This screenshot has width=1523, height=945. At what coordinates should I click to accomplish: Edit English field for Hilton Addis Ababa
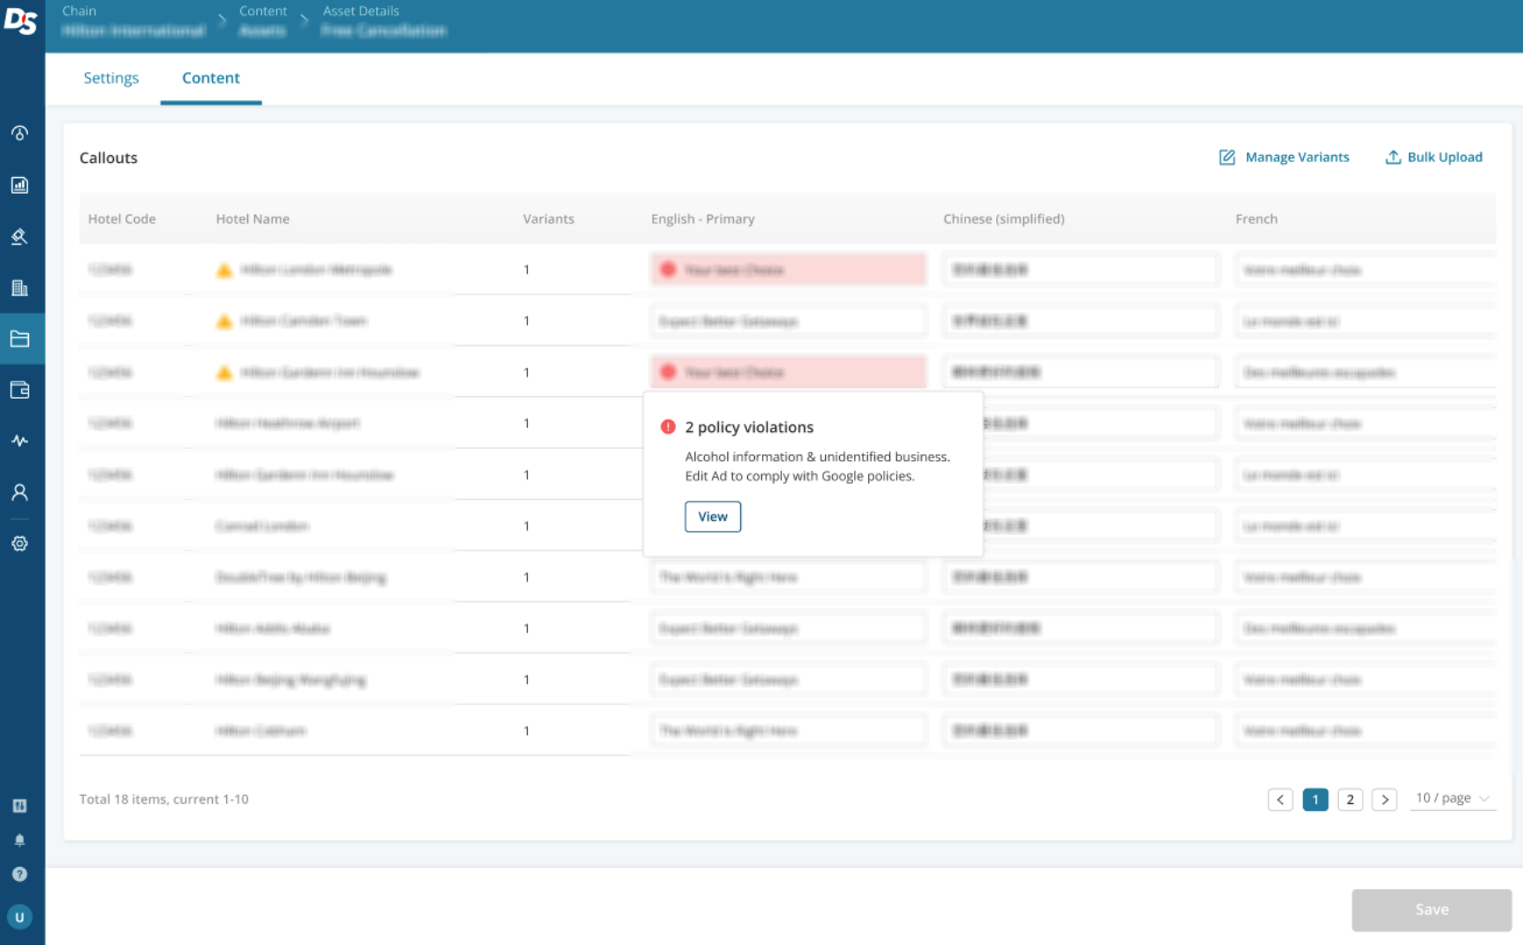coord(788,629)
